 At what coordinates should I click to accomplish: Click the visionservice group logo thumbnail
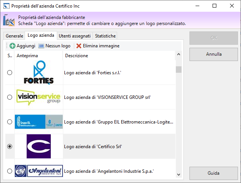[38, 97]
